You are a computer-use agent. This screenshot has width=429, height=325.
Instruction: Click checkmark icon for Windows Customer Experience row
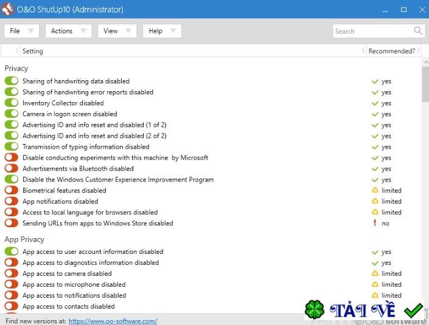[x=375, y=180]
